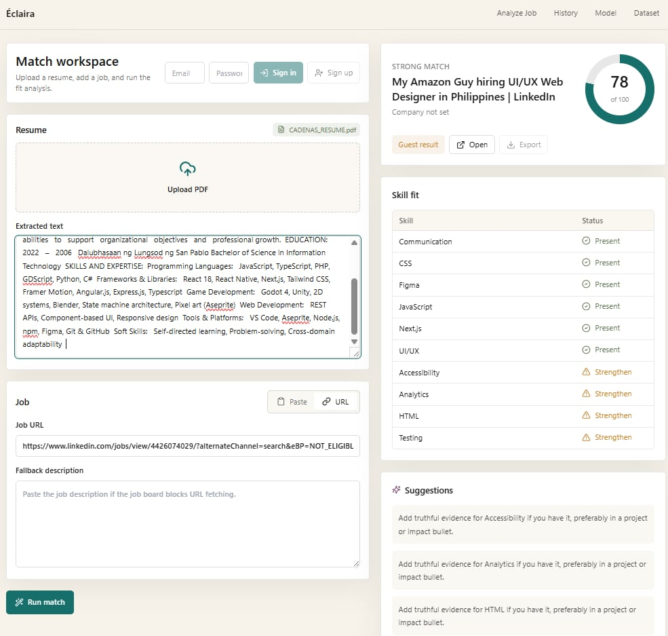The height and width of the screenshot is (636, 668).
Task: Click the Upload PDF label
Action: (x=187, y=189)
